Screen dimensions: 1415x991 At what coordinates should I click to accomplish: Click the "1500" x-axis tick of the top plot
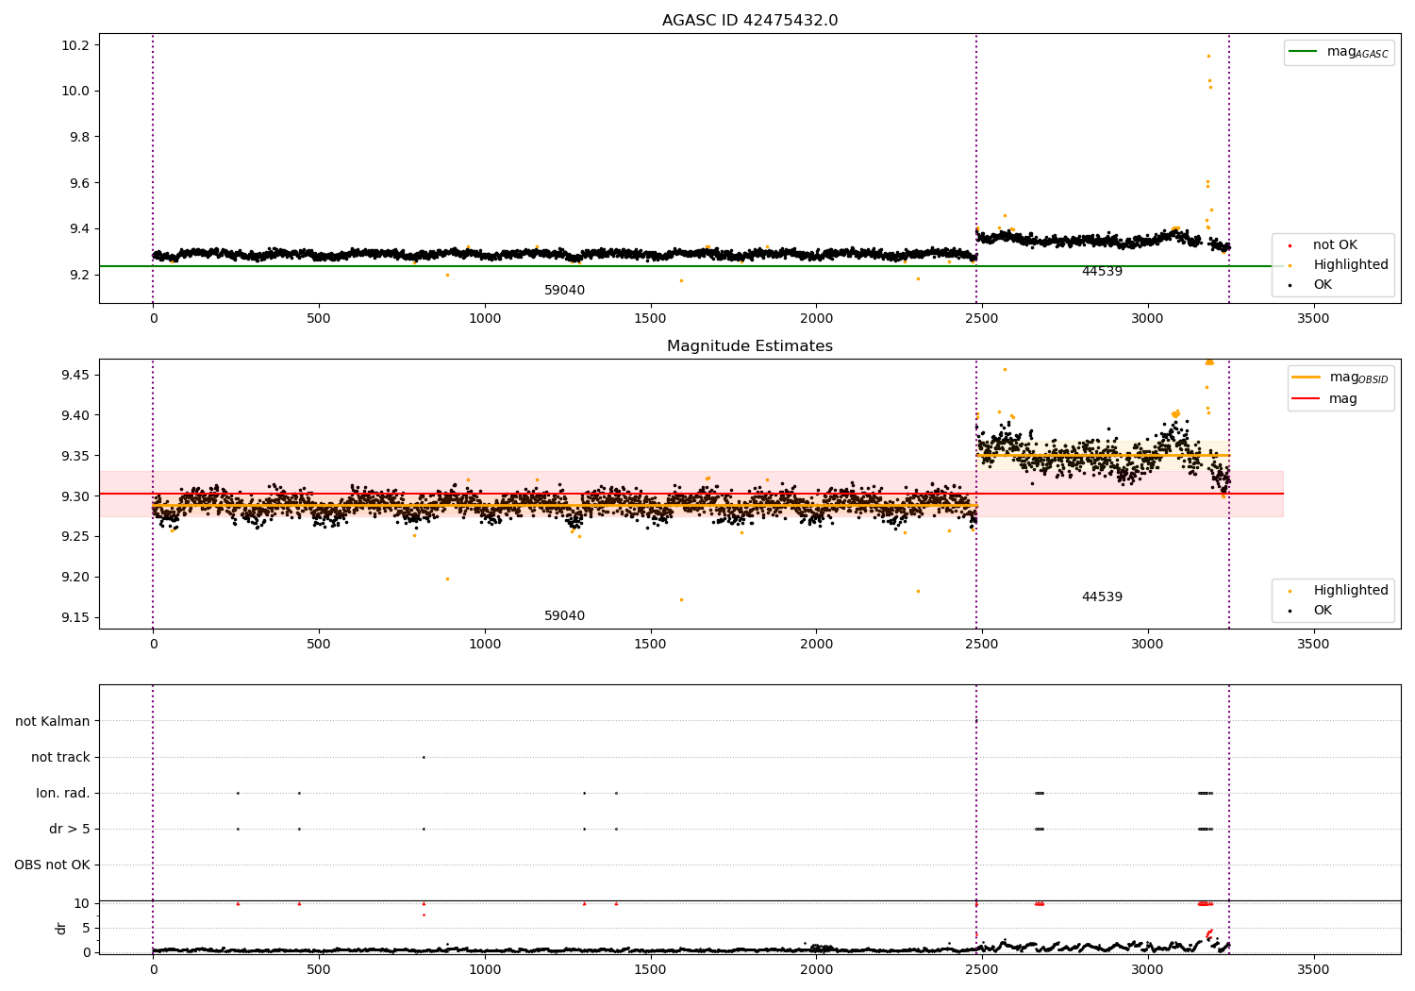tap(650, 319)
